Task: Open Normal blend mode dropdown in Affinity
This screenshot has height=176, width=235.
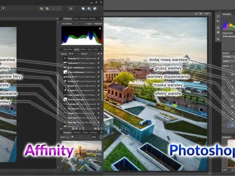Action: tap(89, 54)
